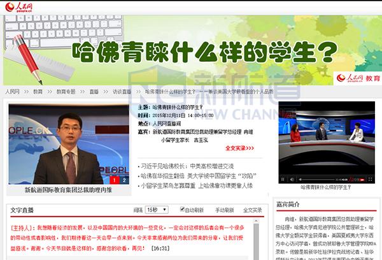The height and width of the screenshot is (260, 382).
Task: Go to 教育 breadcrumb link
Action: point(38,92)
